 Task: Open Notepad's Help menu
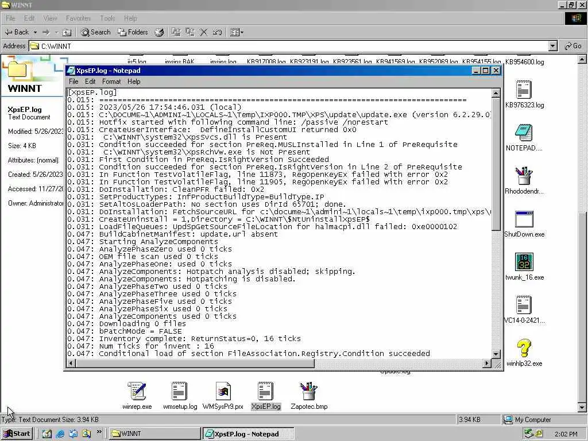click(x=133, y=82)
